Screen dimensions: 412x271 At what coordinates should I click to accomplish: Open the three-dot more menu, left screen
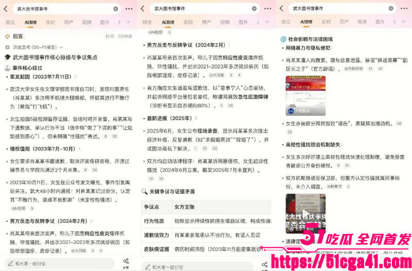pos(129,9)
